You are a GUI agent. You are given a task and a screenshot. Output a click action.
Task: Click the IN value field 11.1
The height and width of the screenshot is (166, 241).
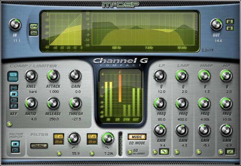(x=17, y=41)
